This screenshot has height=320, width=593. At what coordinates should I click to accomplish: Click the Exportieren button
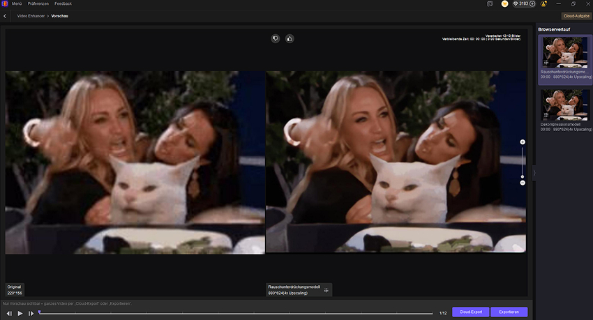pos(509,312)
